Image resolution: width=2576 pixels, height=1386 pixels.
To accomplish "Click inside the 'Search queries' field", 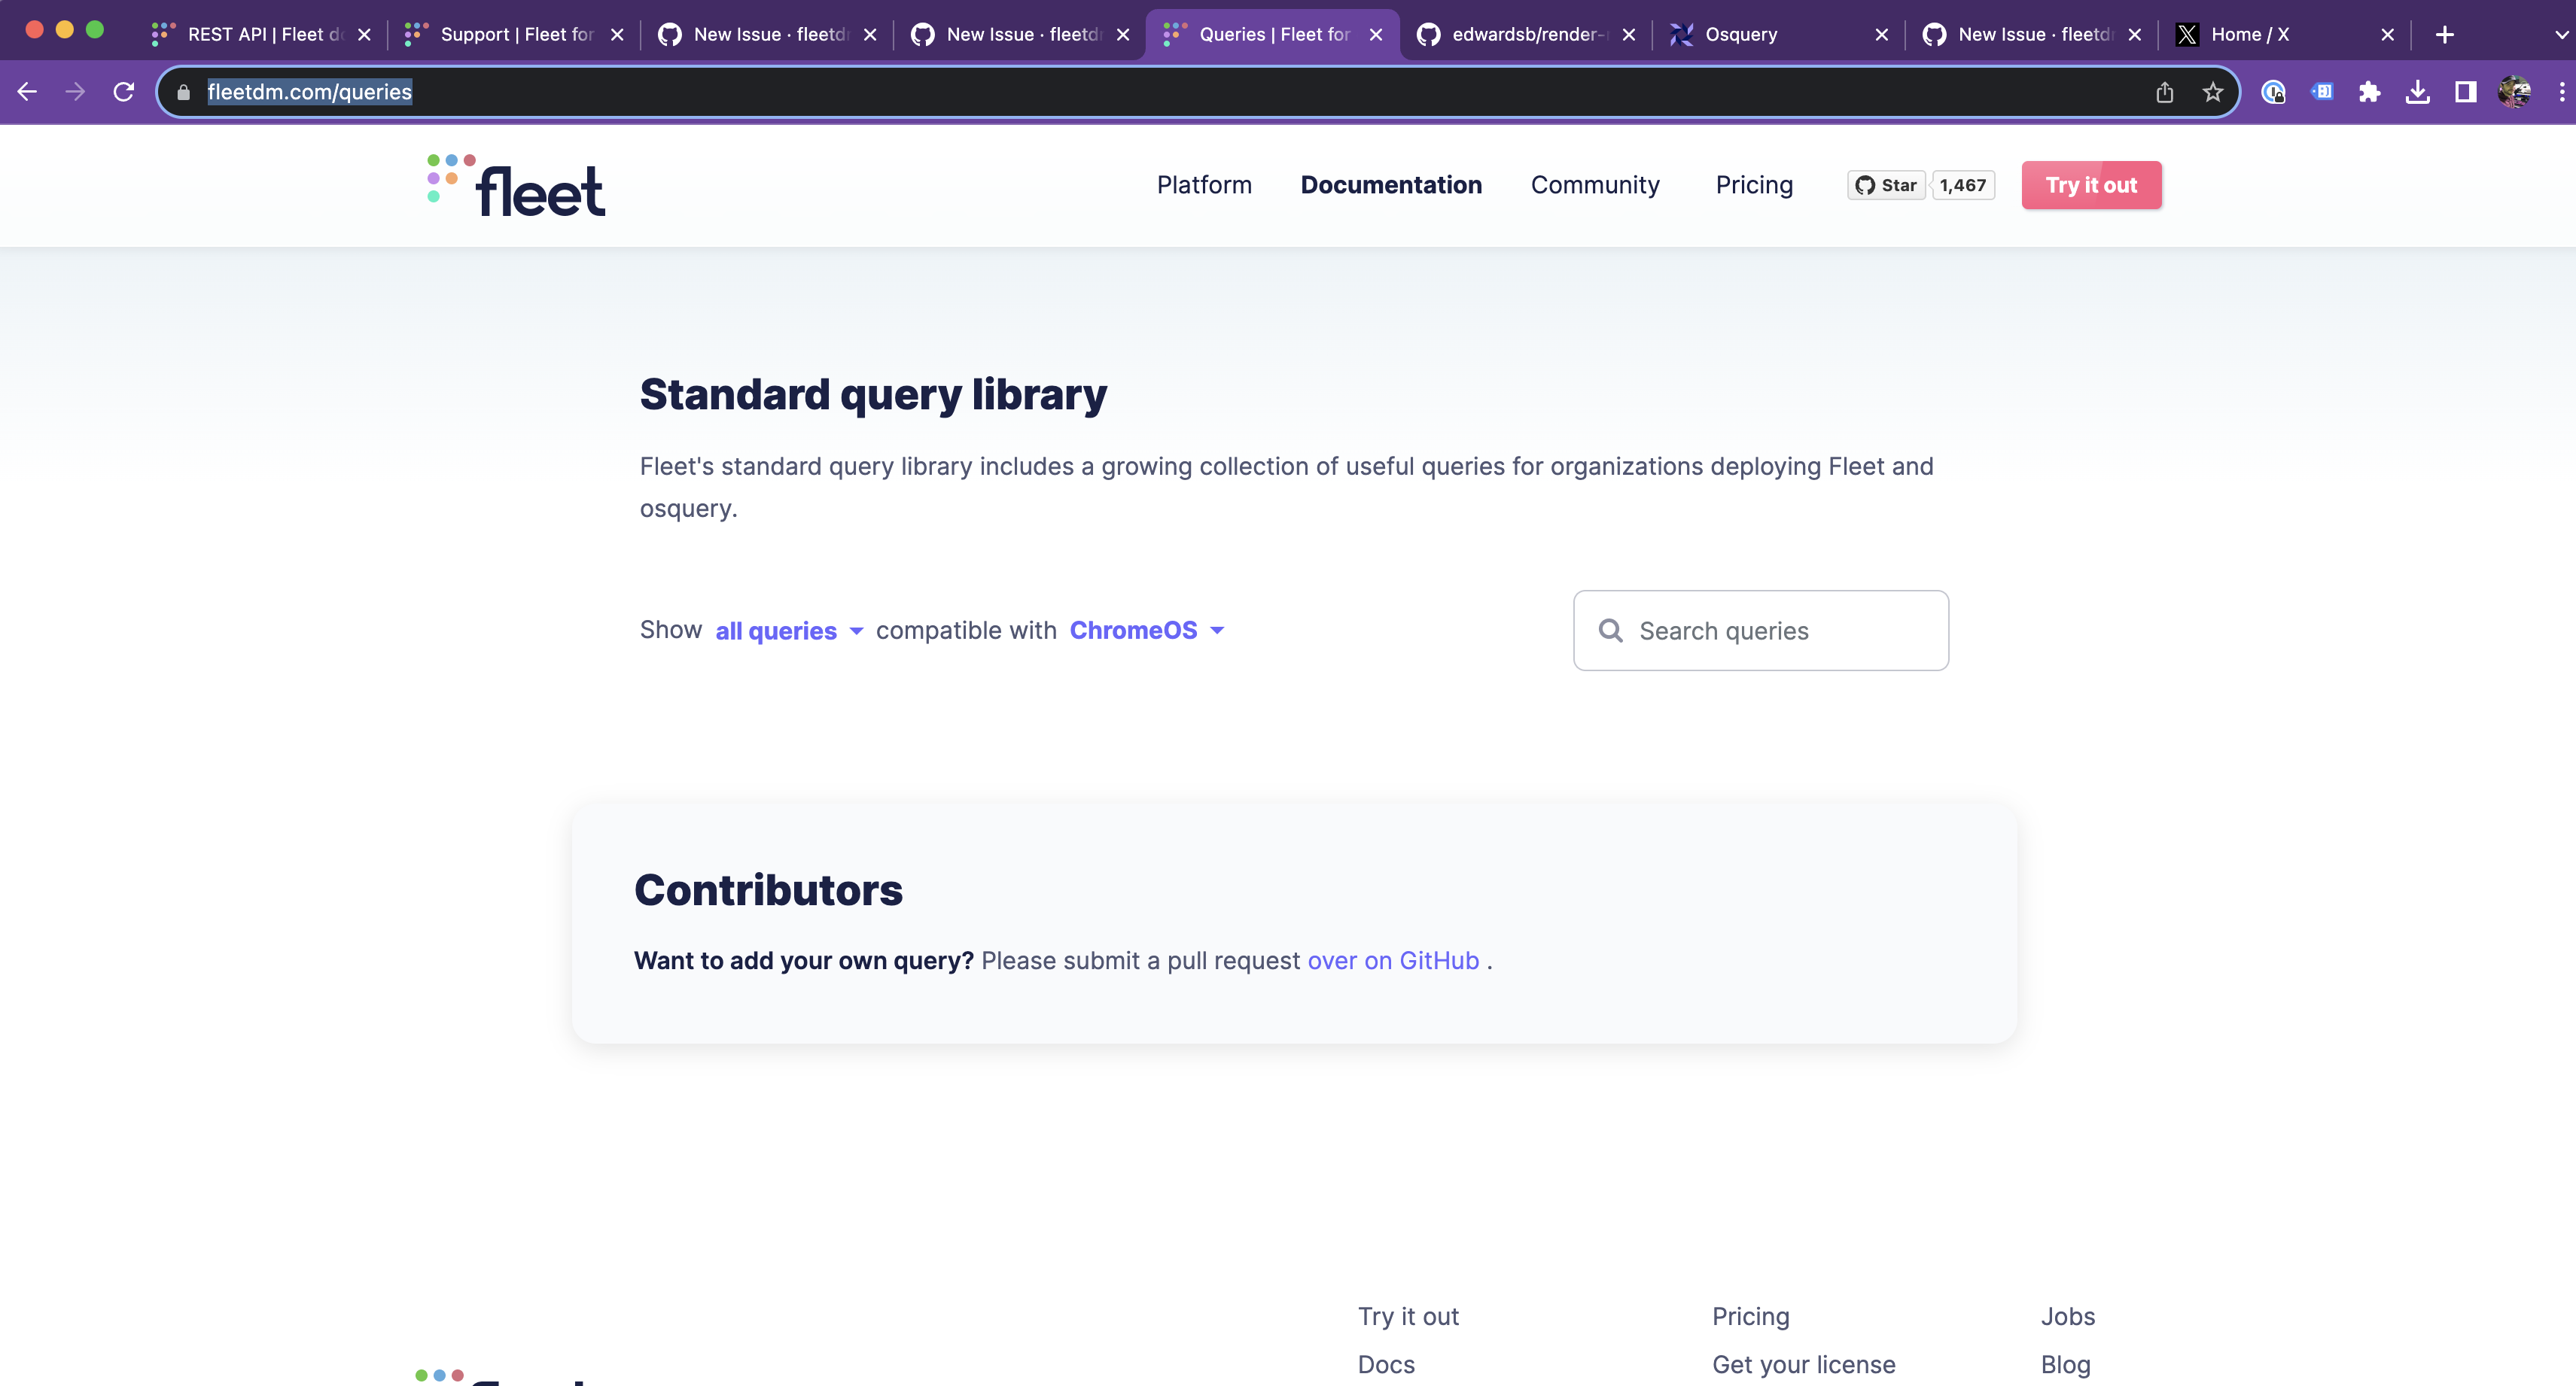I will tap(1760, 631).
